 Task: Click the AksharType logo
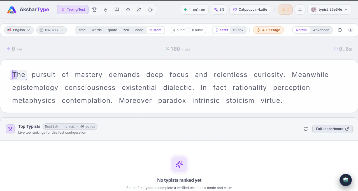(x=28, y=10)
